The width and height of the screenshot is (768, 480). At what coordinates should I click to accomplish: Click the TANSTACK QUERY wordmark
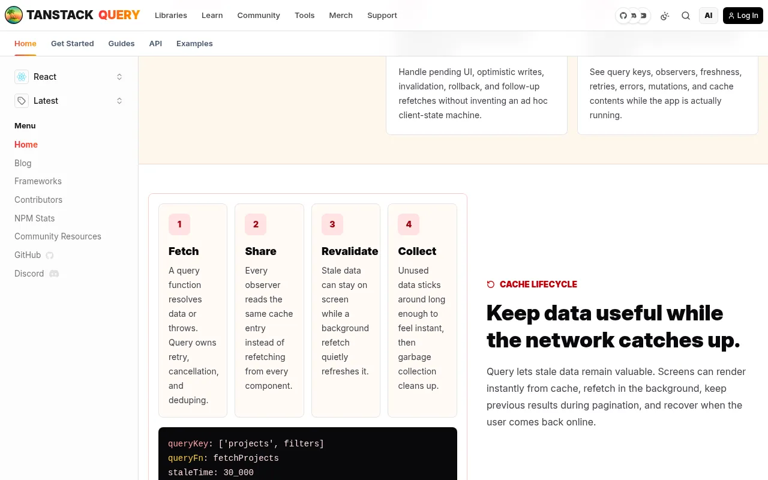[83, 15]
